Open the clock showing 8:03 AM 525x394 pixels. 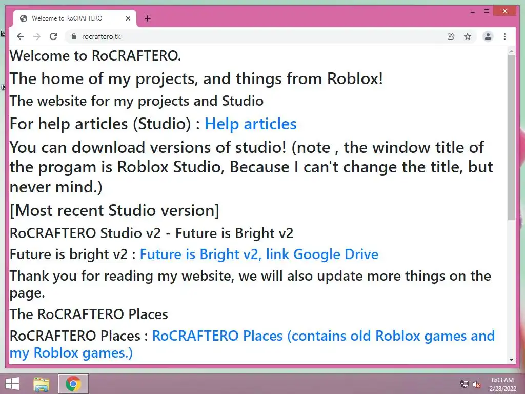pos(502,384)
